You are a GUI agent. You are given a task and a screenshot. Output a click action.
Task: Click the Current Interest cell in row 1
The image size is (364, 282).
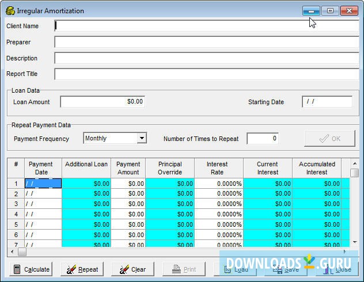268,184
